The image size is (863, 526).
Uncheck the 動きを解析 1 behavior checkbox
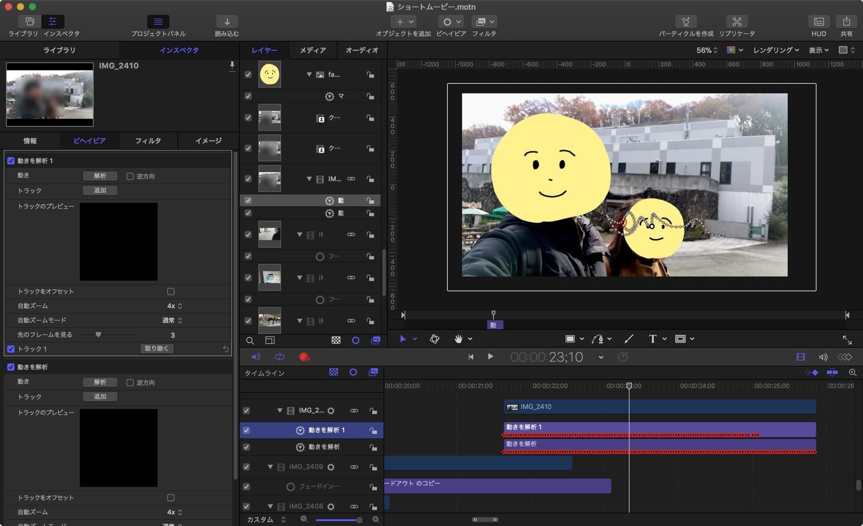[11, 161]
